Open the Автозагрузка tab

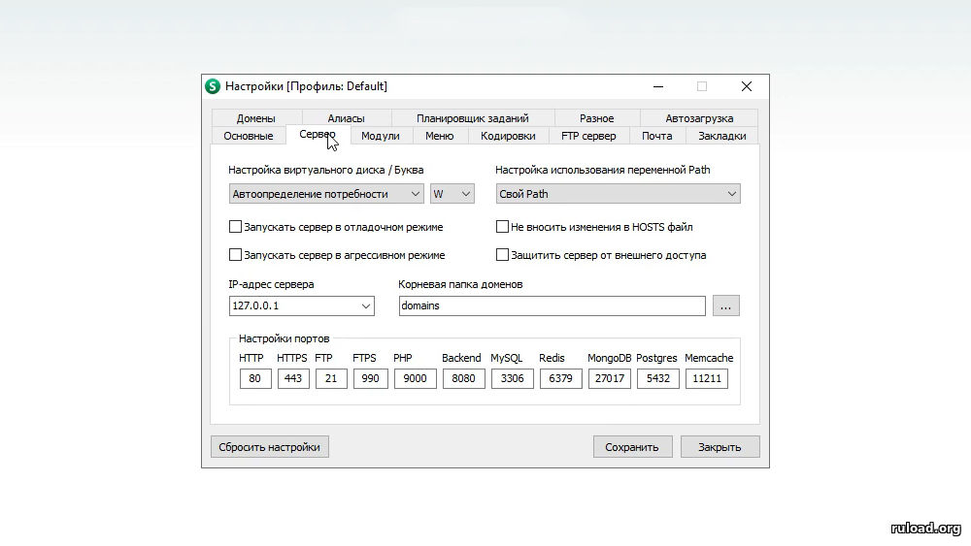[x=699, y=118]
